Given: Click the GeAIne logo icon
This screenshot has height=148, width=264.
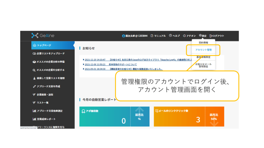Looking at the screenshot, I should pos(35,36).
